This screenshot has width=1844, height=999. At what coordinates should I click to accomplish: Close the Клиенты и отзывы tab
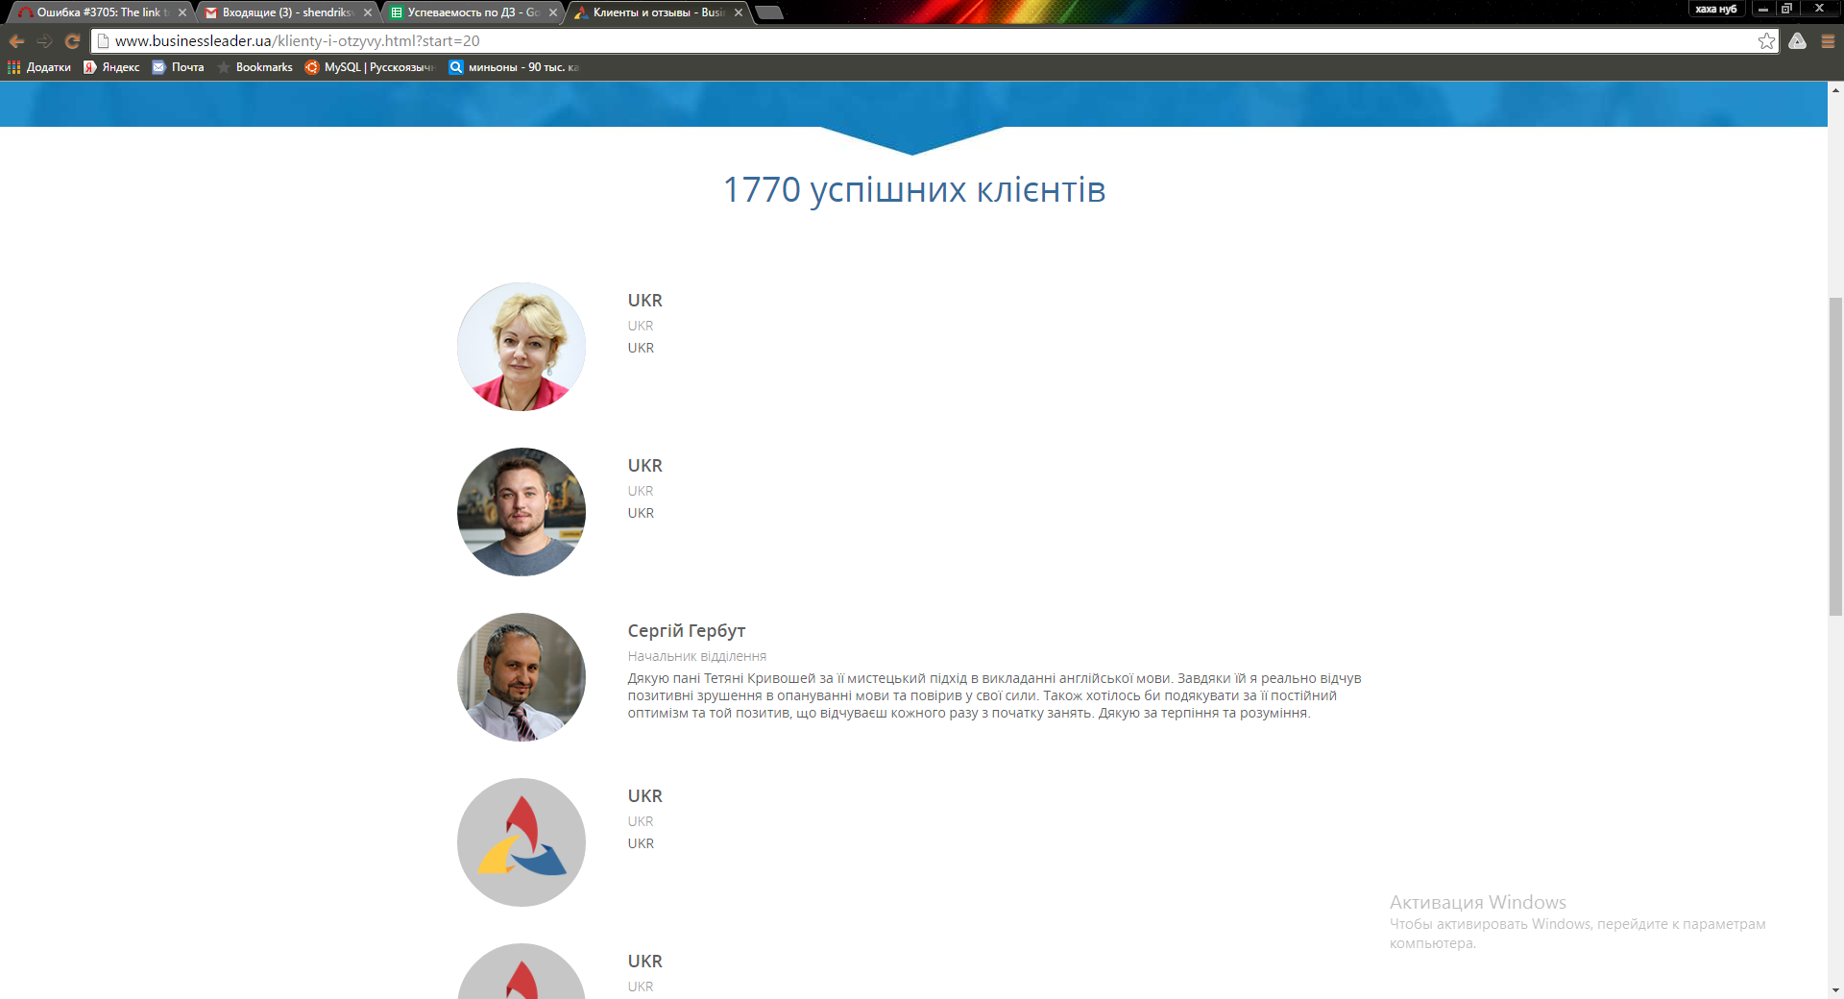(x=739, y=12)
